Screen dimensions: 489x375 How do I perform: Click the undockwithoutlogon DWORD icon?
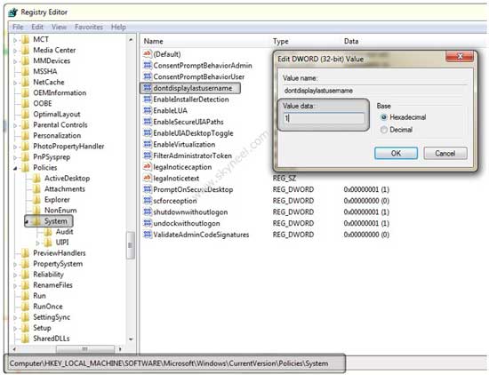[x=148, y=223]
